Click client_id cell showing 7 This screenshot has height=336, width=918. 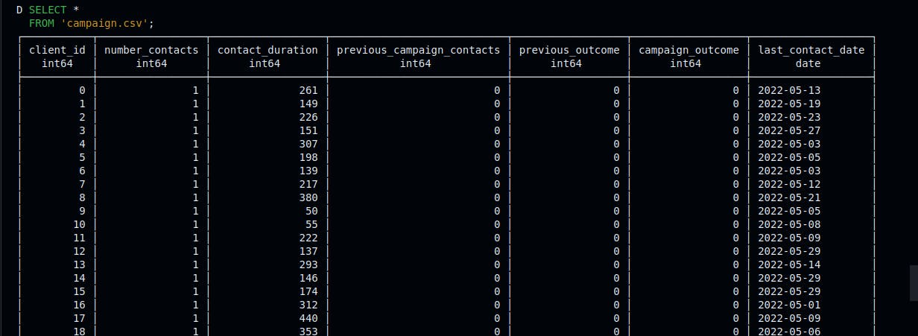[82, 184]
